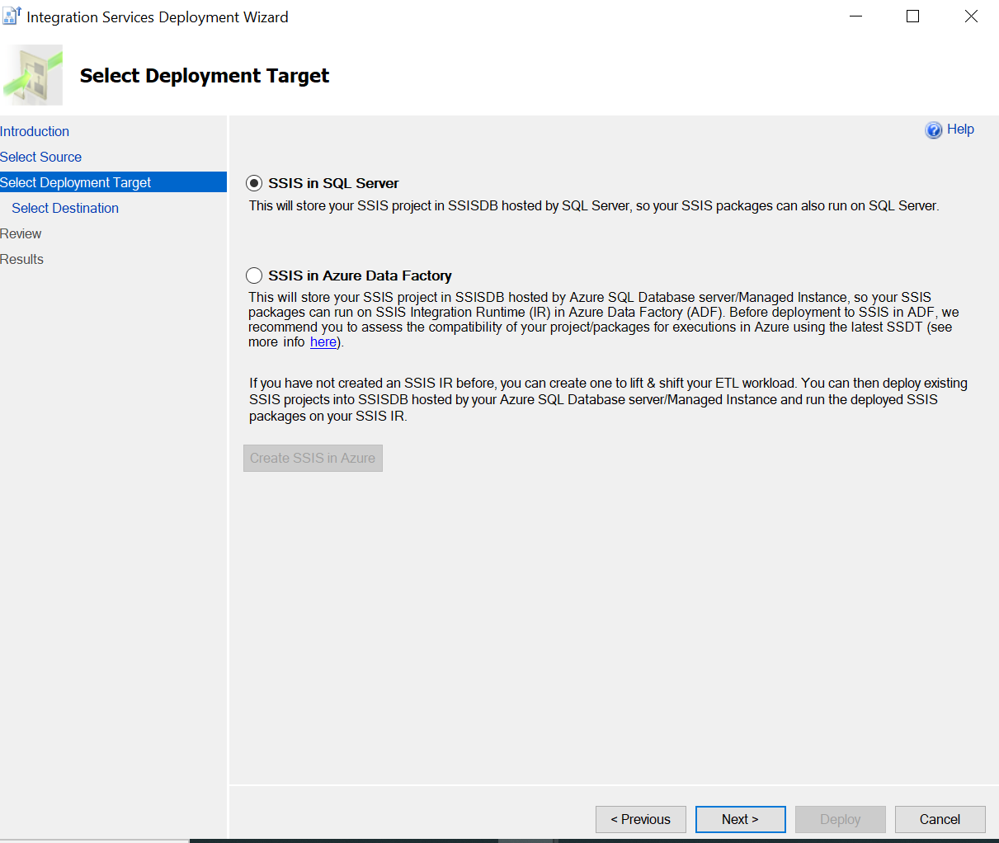Screen dimensions: 999x843
Task: Open the Select Deployment Target step
Action: click(x=113, y=182)
